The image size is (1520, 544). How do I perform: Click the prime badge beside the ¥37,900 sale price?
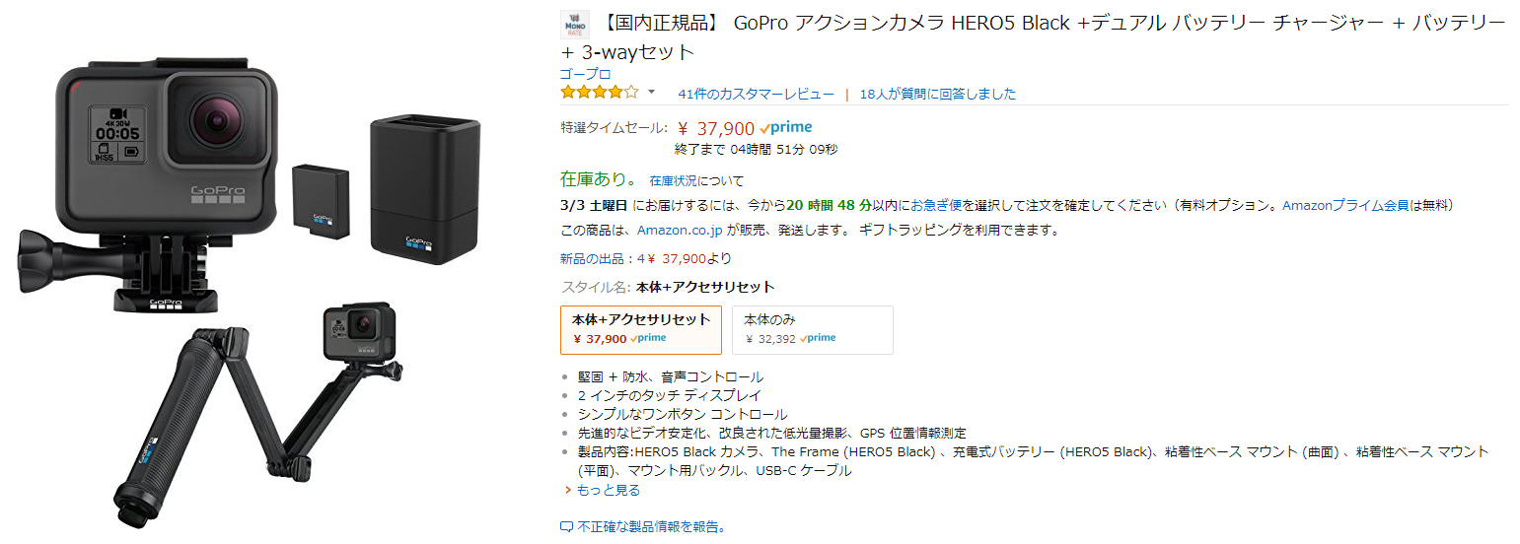click(x=786, y=128)
